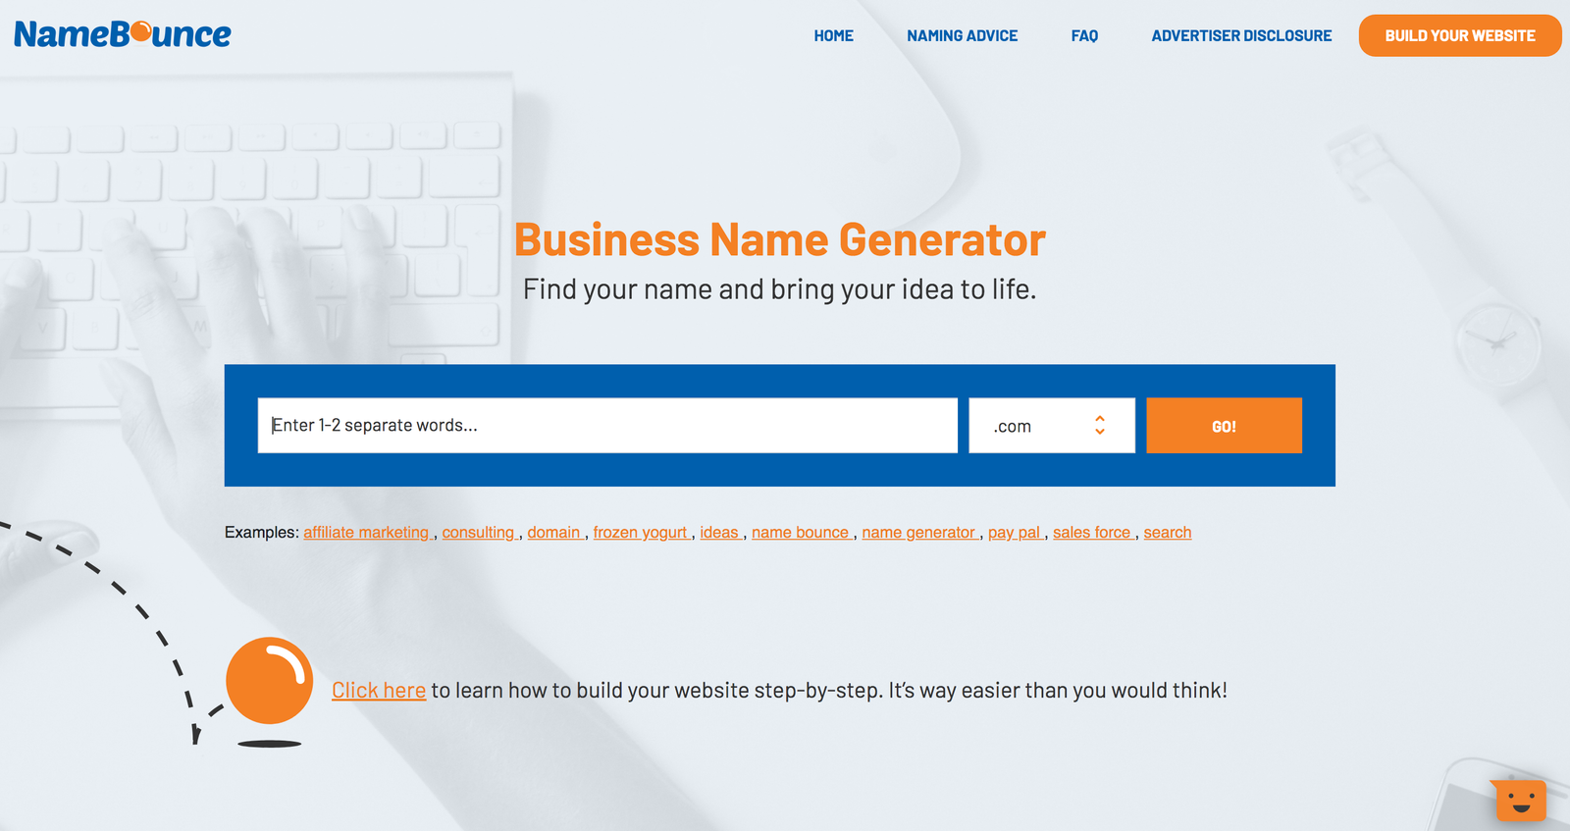Viewport: 1570px width, 831px height.
Task: Open the FAQ menu item
Action: tap(1084, 36)
